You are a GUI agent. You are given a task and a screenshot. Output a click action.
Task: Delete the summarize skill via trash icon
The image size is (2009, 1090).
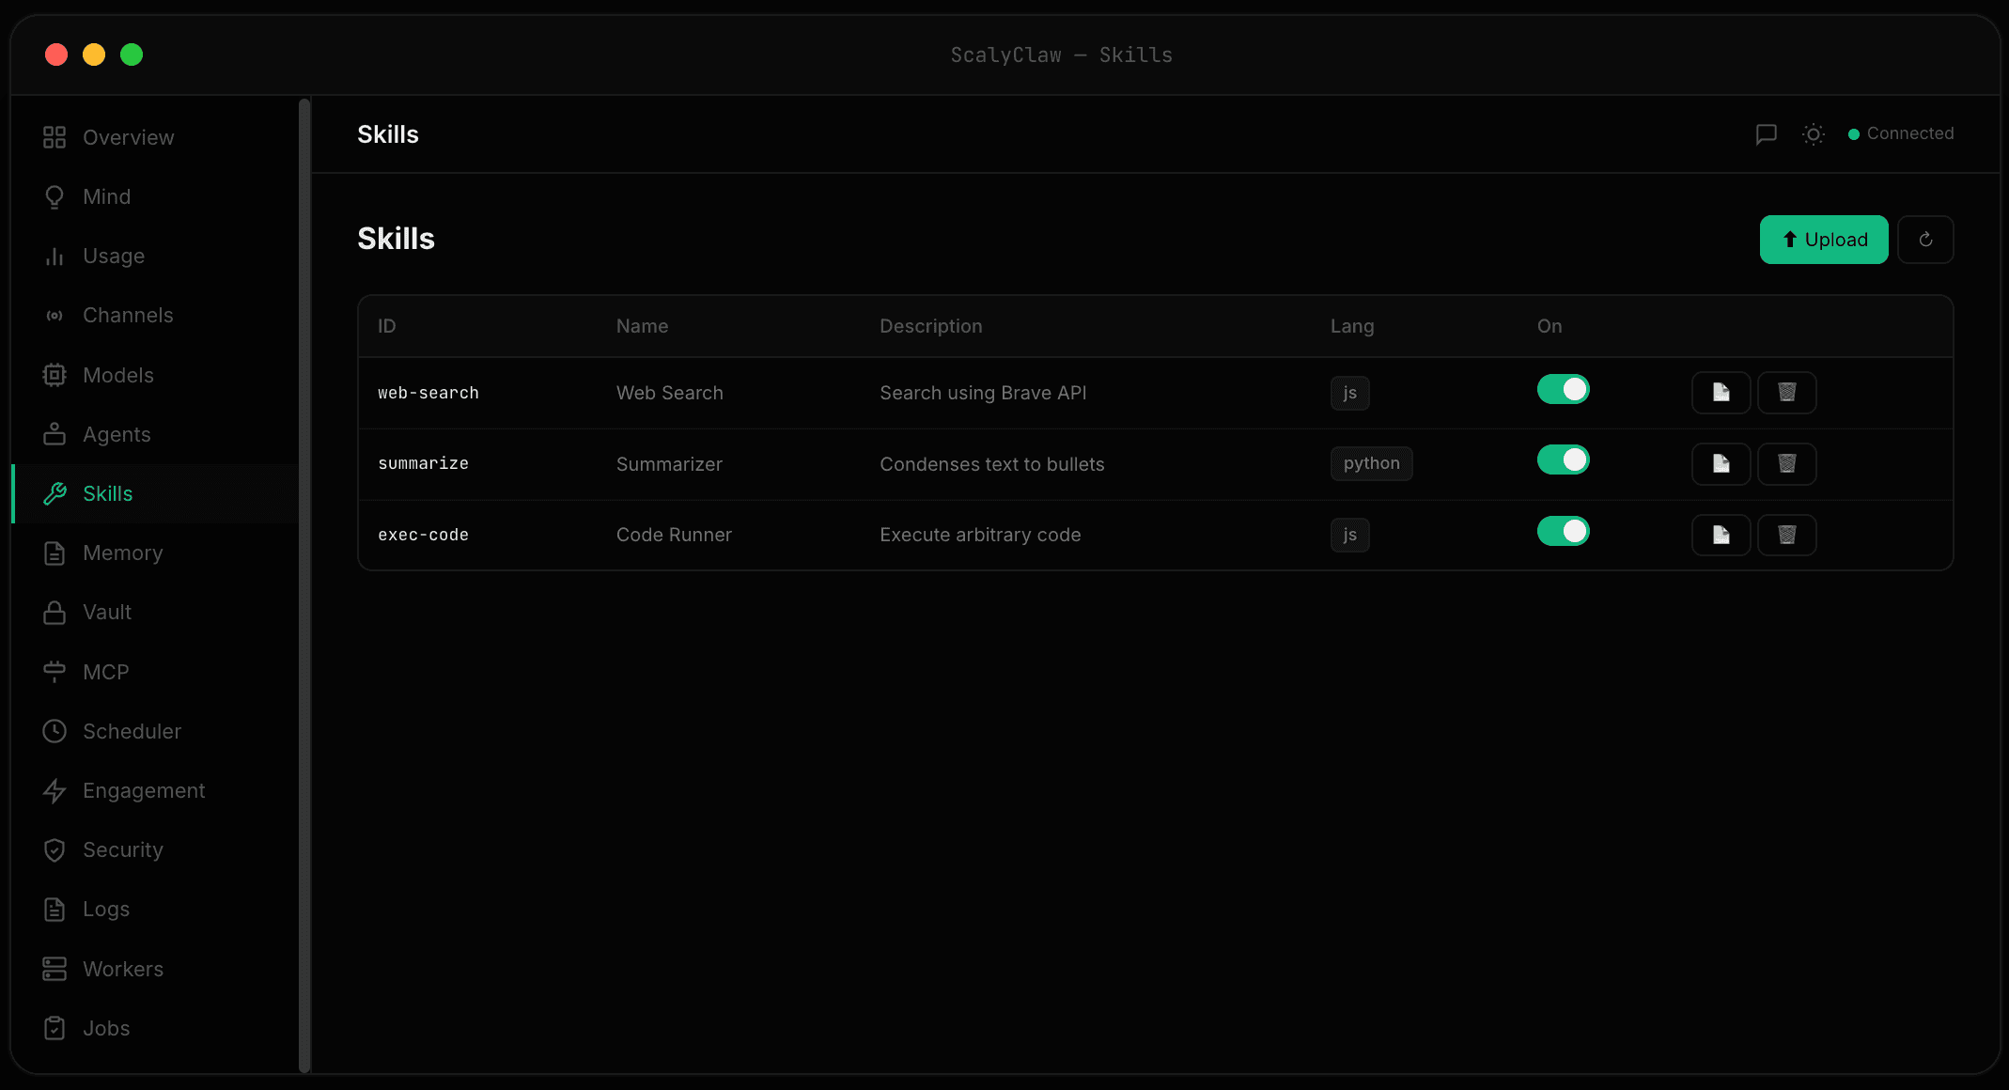coord(1786,463)
